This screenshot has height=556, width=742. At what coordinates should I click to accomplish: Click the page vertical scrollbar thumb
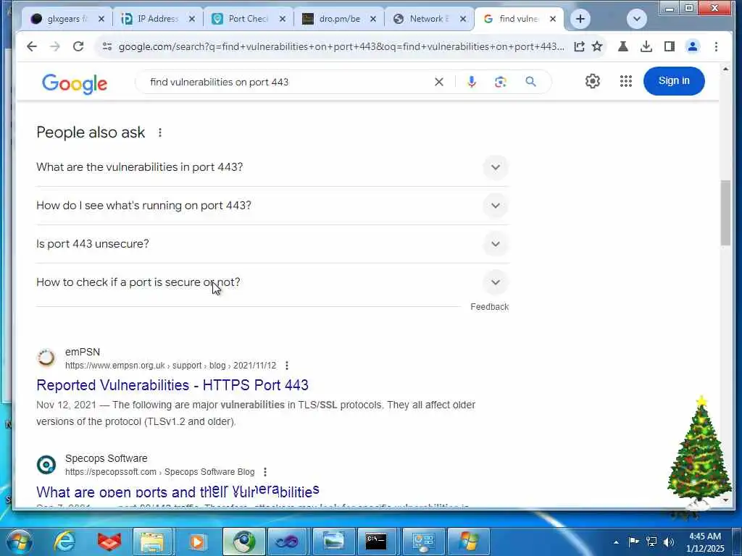725,213
